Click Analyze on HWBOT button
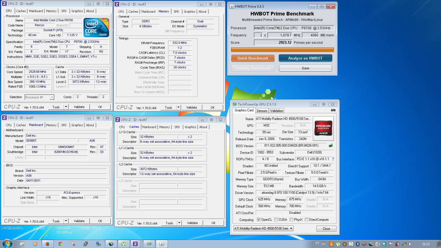 tap(305, 58)
